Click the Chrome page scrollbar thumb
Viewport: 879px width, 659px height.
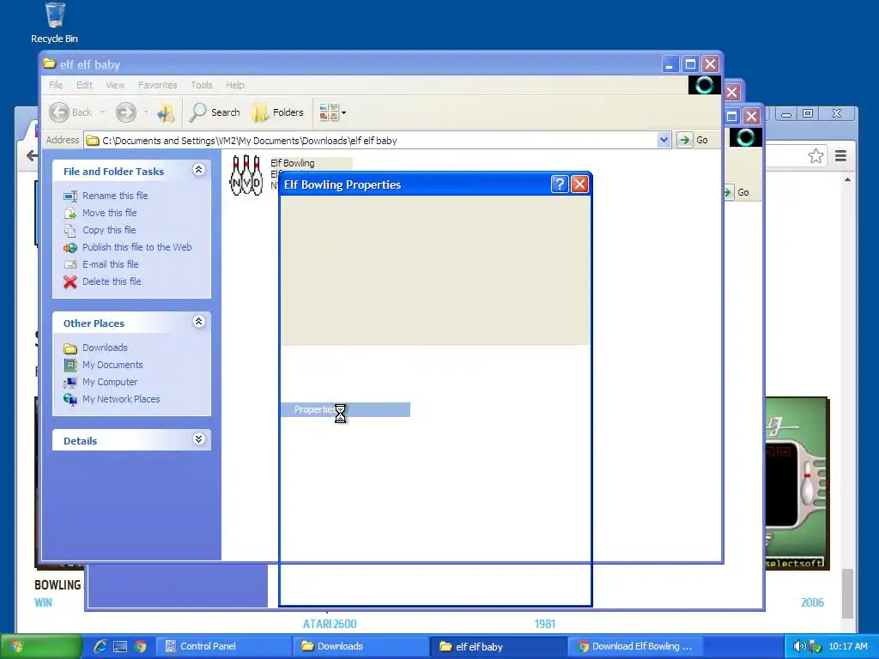pos(847,593)
